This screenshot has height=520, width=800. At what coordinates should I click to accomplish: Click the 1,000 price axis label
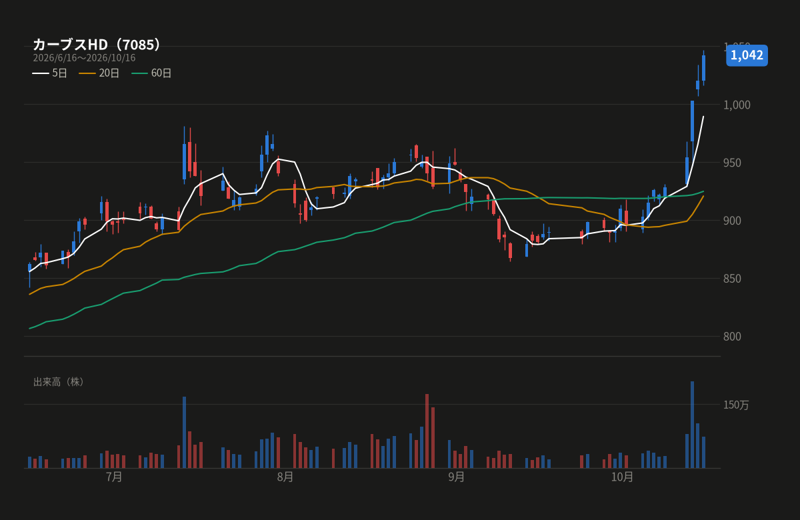pos(737,105)
